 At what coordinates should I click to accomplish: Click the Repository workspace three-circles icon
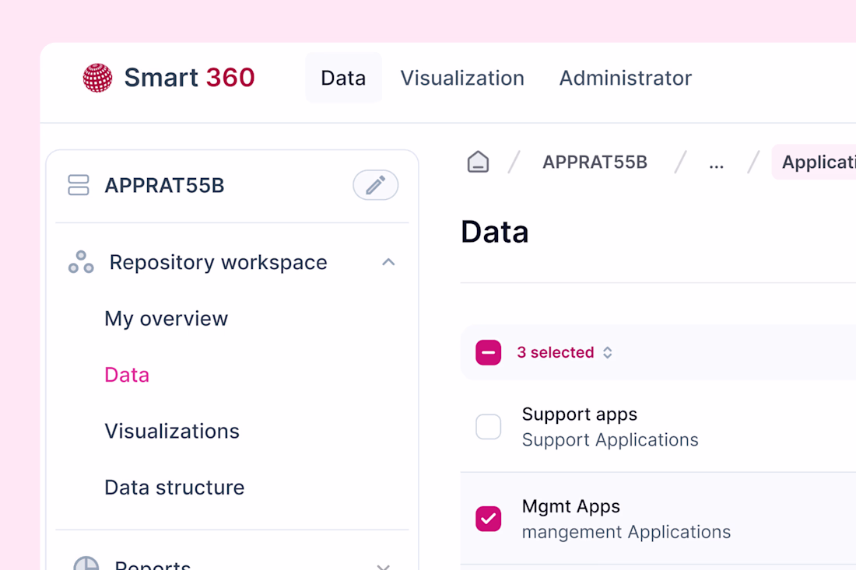tap(81, 262)
